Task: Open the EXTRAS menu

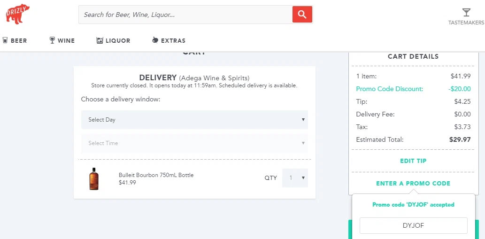Action: tap(173, 40)
